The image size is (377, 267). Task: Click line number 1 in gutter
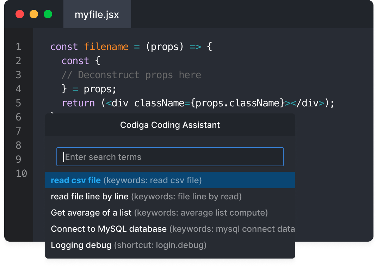19,46
